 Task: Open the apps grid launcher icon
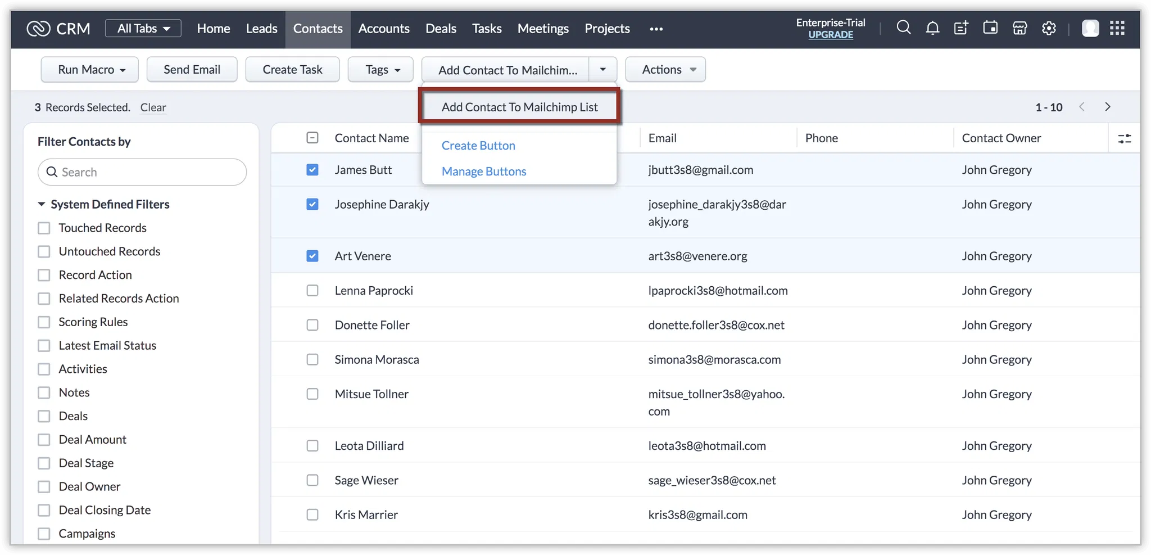pos(1117,28)
